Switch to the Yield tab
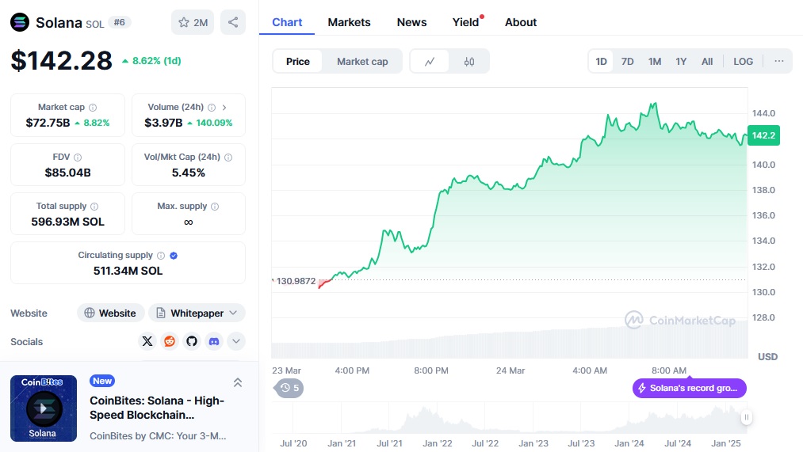Viewport: 803px width, 452px height. (x=465, y=22)
